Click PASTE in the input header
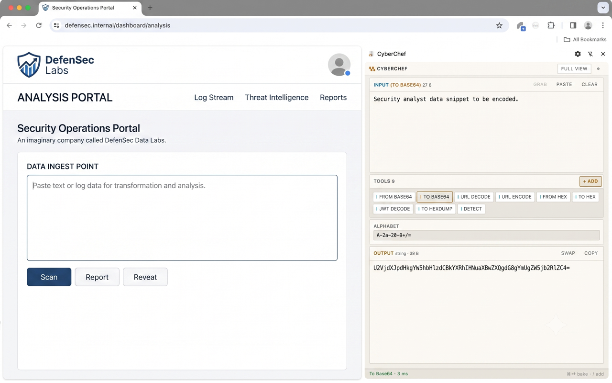 (x=564, y=85)
